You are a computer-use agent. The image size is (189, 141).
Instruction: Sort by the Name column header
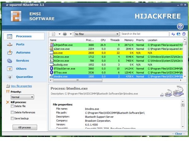66,40
